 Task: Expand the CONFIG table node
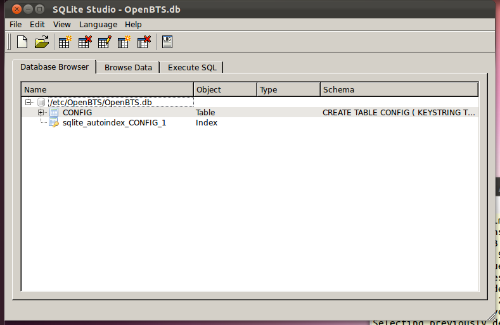click(x=41, y=113)
